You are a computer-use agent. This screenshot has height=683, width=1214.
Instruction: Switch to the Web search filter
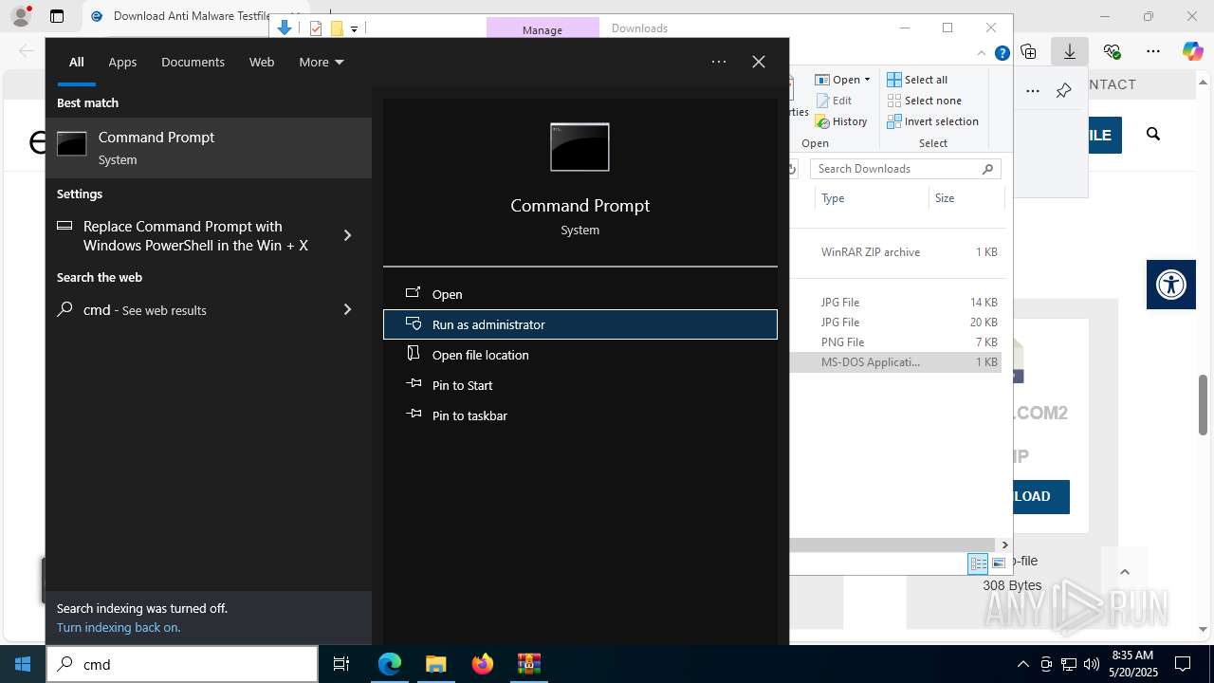pos(262,62)
